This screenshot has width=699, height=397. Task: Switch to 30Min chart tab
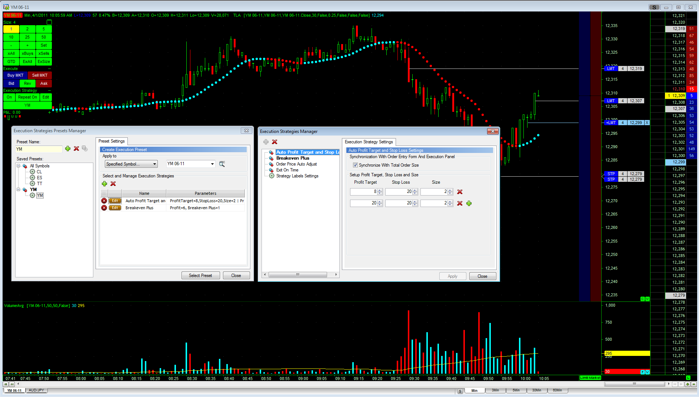coord(537,390)
